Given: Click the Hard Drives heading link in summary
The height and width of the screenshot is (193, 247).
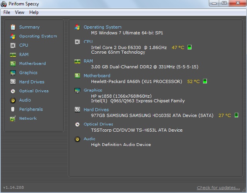Looking at the screenshot, I should pyautogui.click(x=96, y=110).
